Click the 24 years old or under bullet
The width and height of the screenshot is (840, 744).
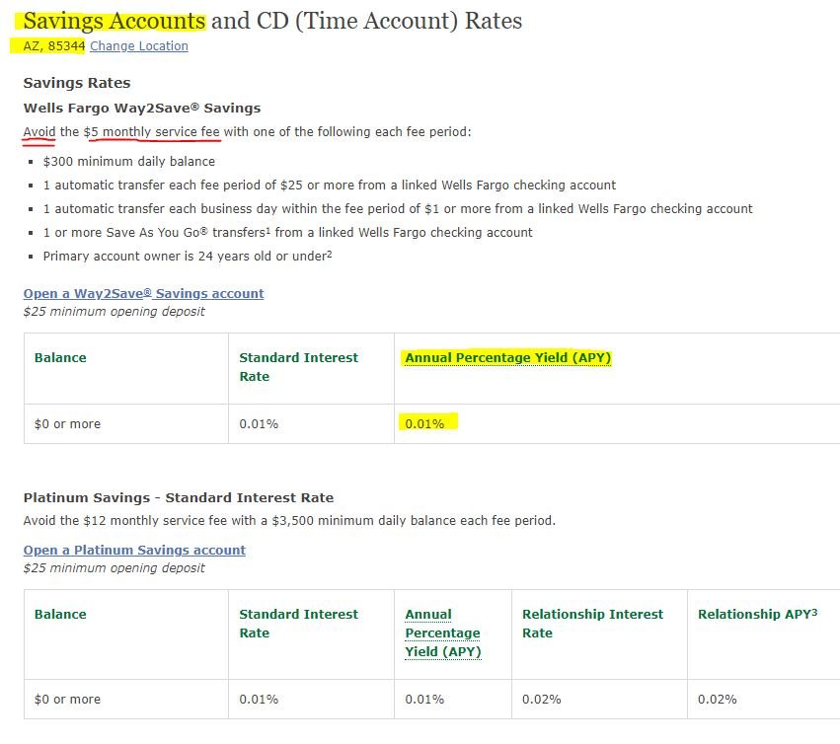pos(188,256)
